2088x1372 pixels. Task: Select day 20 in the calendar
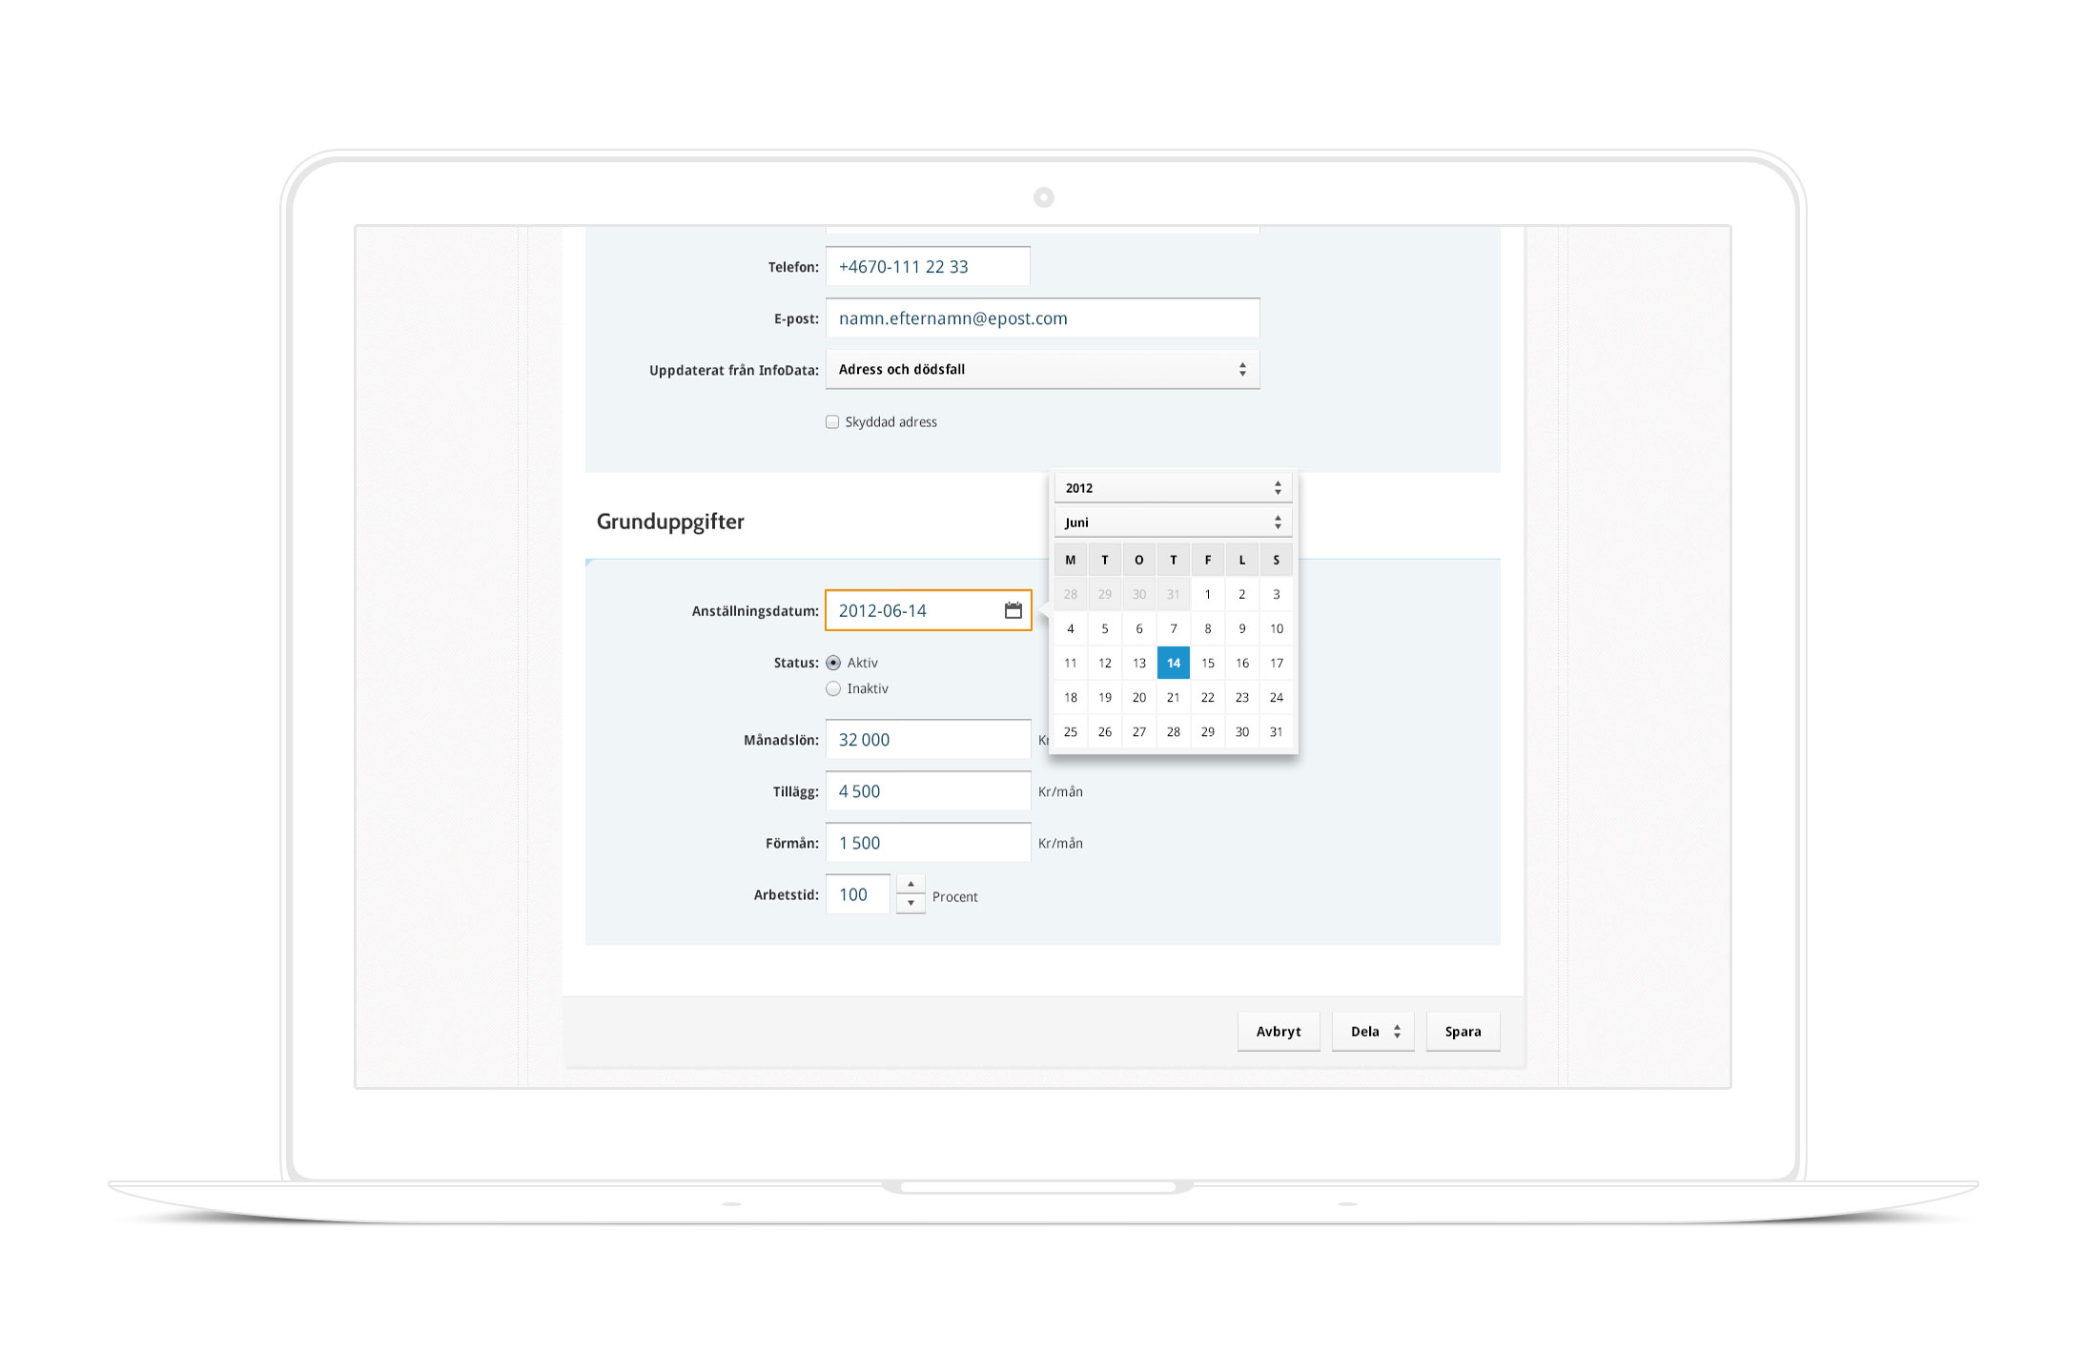pyautogui.click(x=1138, y=697)
